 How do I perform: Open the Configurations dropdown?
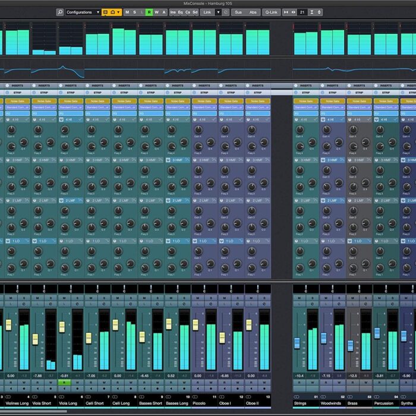click(x=83, y=12)
